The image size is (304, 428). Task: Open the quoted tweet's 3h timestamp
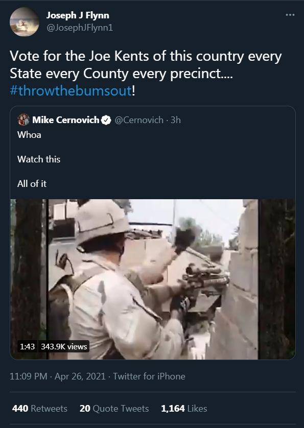pyautogui.click(x=176, y=120)
